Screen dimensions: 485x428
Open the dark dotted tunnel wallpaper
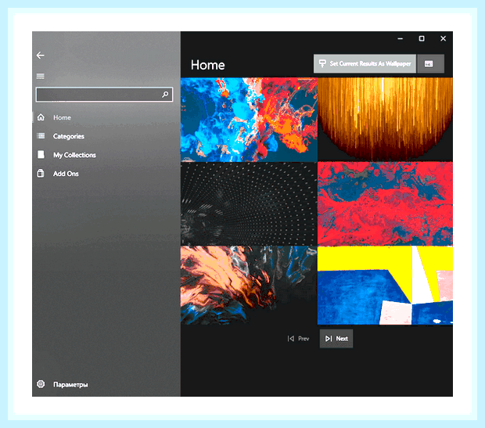(x=249, y=204)
